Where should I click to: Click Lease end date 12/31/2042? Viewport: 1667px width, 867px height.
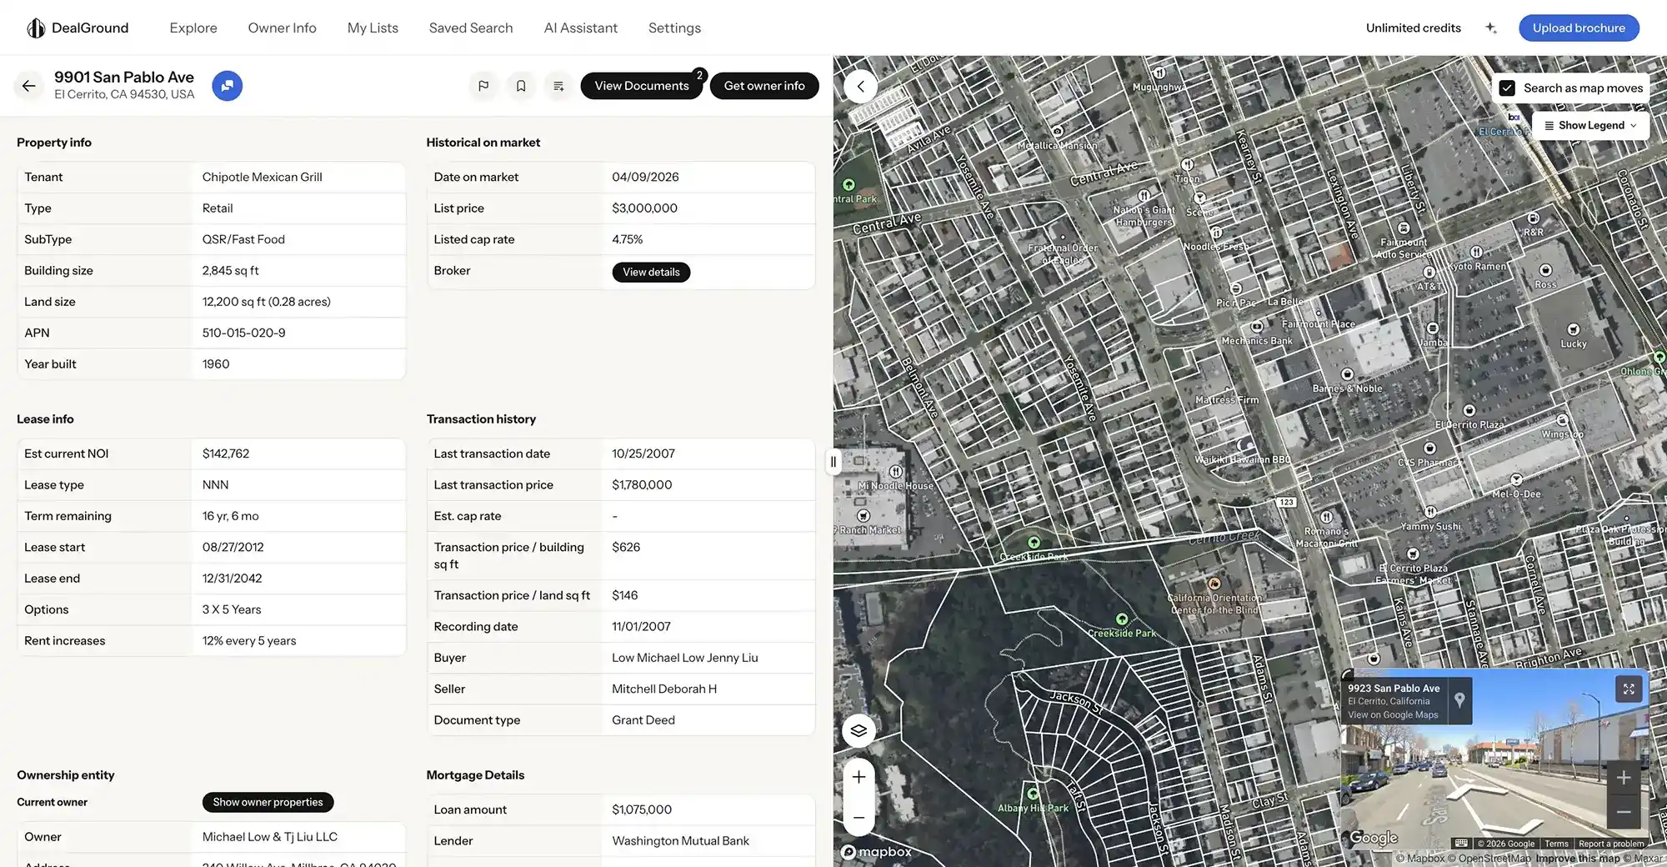[x=232, y=579]
